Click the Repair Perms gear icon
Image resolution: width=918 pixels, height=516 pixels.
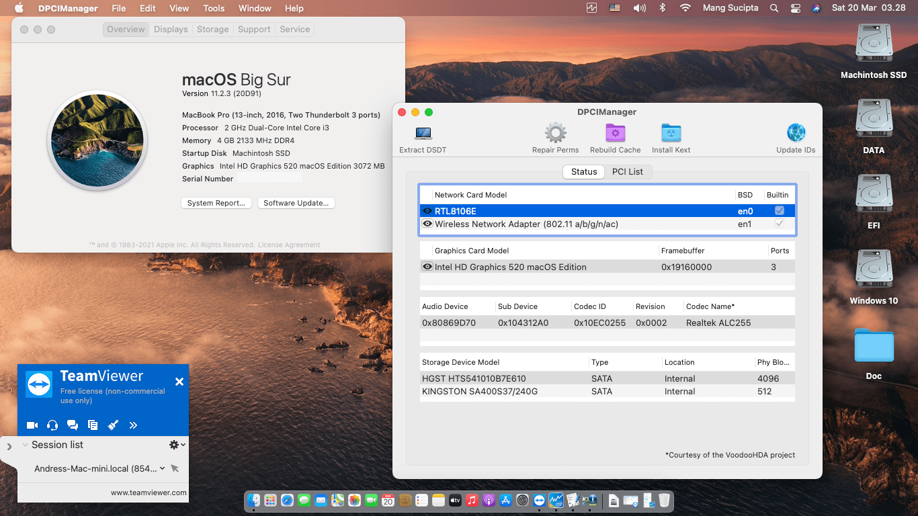pyautogui.click(x=555, y=133)
